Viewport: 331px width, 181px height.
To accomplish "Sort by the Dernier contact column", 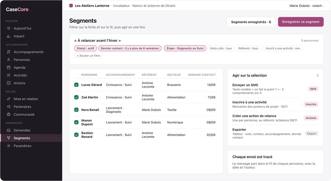I will click(202, 75).
